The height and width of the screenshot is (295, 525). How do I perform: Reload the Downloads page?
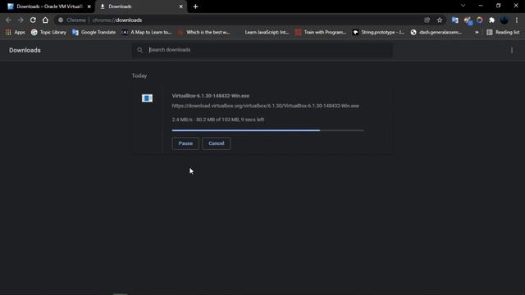(x=33, y=20)
